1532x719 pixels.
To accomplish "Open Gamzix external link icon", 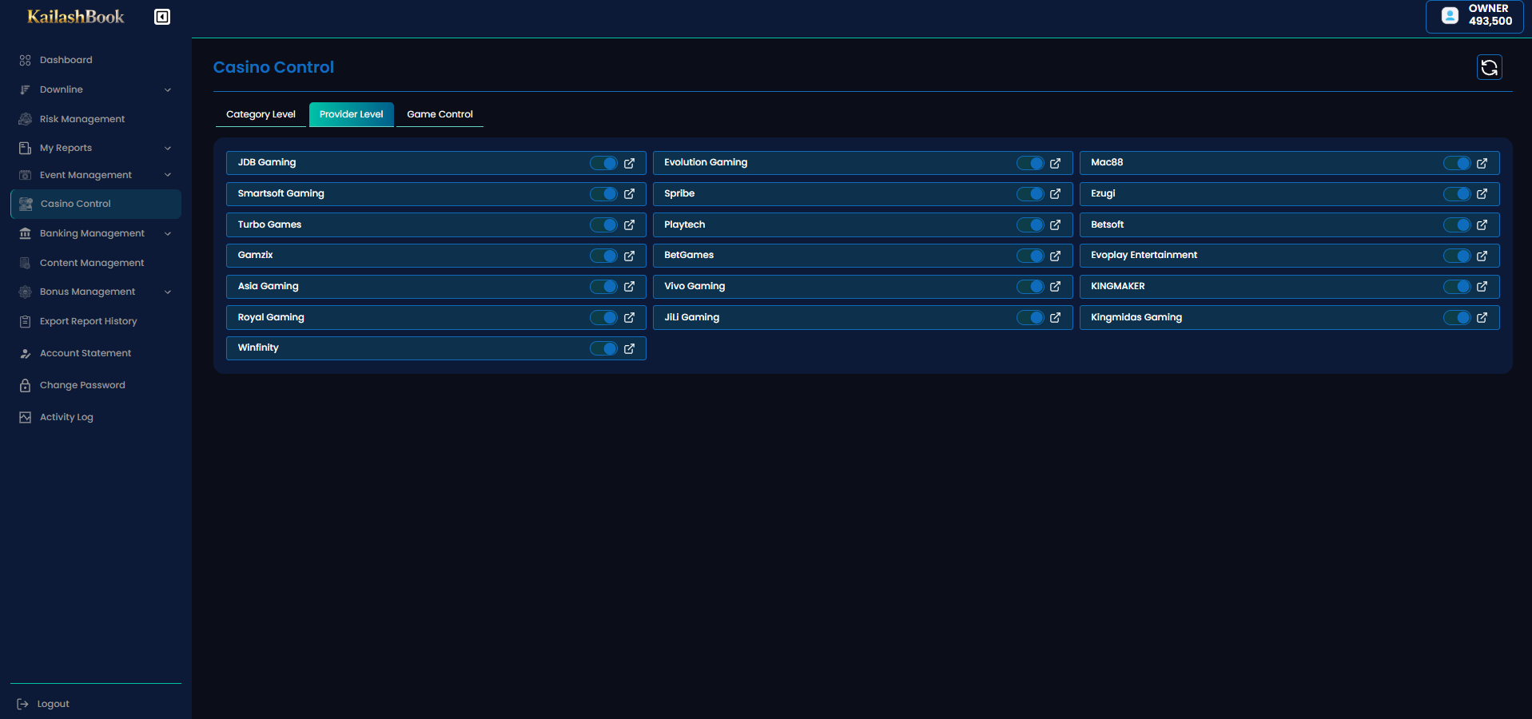I will [629, 256].
